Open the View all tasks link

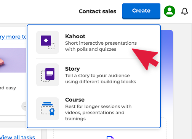(x=18, y=137)
